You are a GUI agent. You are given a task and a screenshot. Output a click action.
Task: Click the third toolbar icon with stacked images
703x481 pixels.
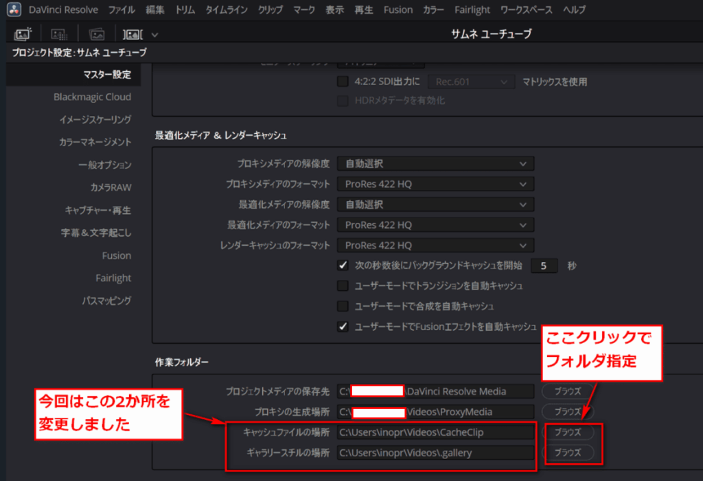pos(96,34)
